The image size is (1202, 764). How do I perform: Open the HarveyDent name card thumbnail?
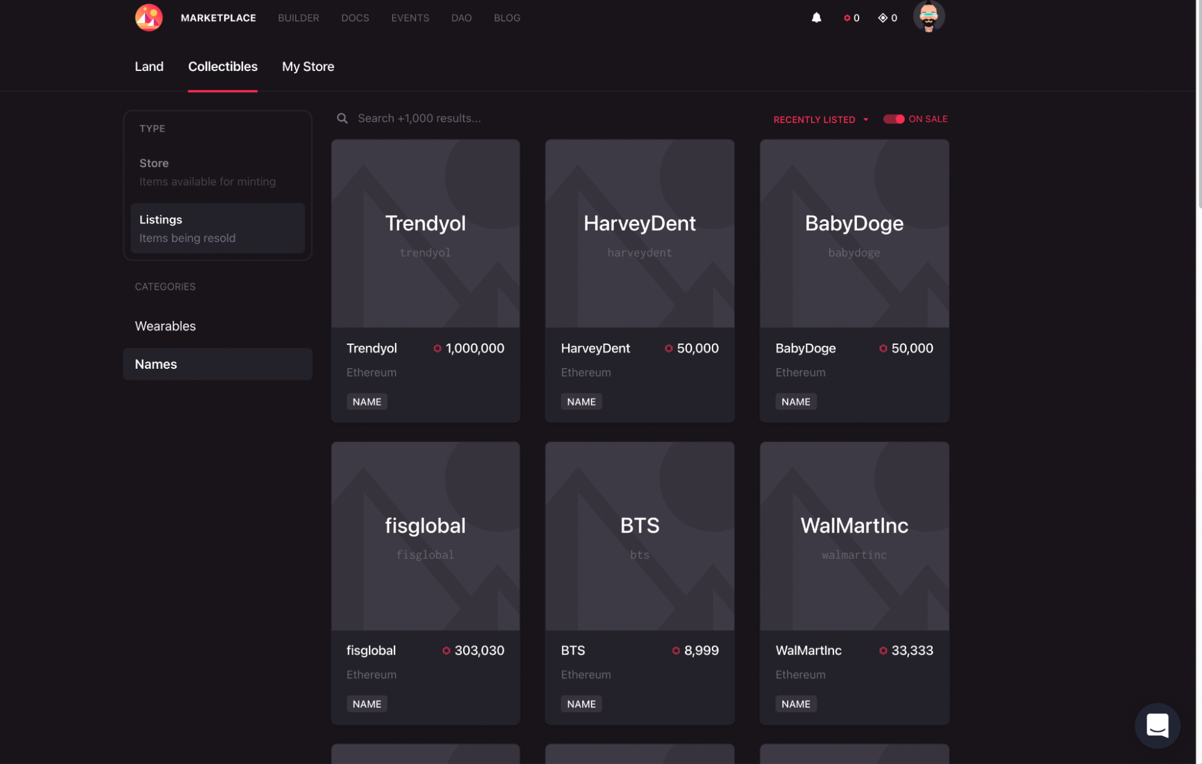(x=639, y=234)
